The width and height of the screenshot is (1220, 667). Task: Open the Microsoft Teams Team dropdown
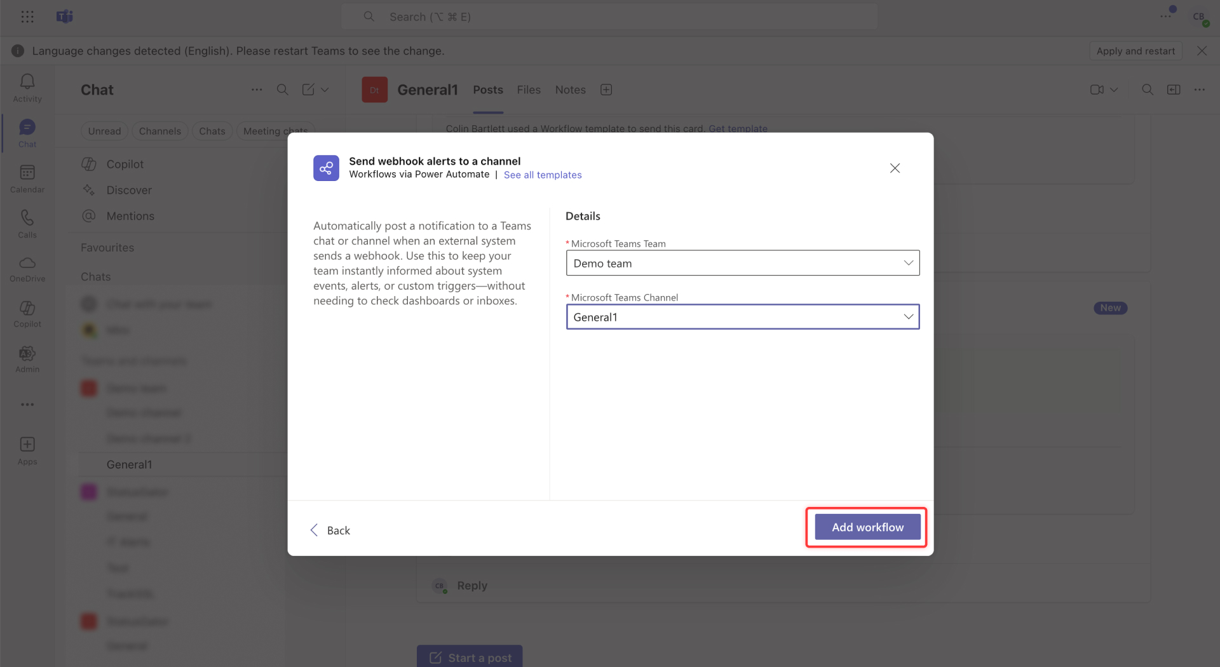(x=743, y=263)
